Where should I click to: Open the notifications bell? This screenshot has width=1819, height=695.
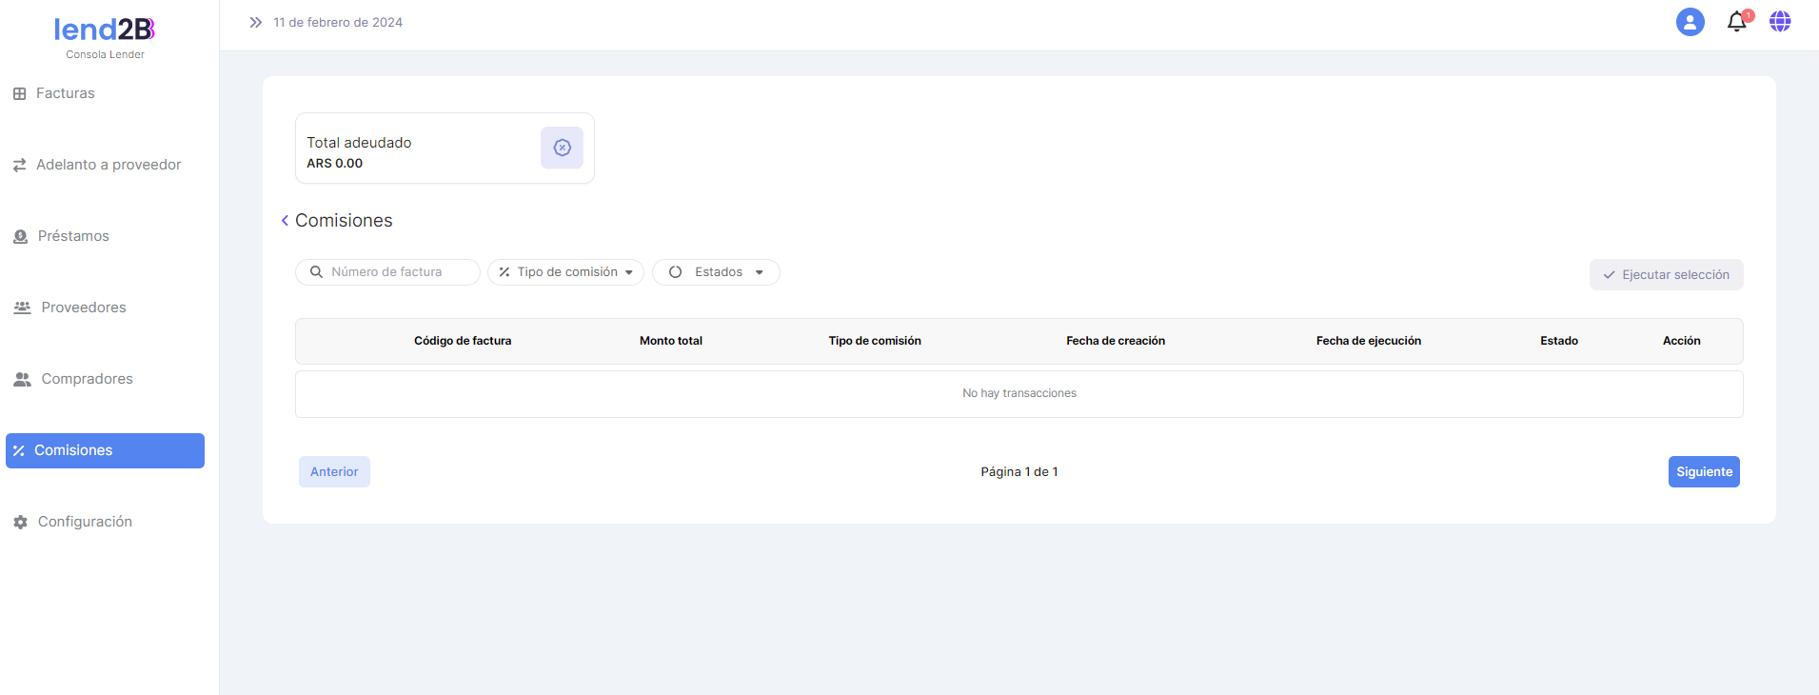[1737, 22]
